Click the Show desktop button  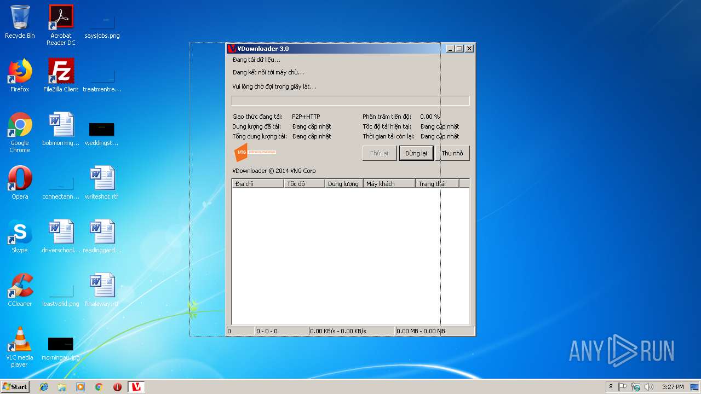point(696,386)
